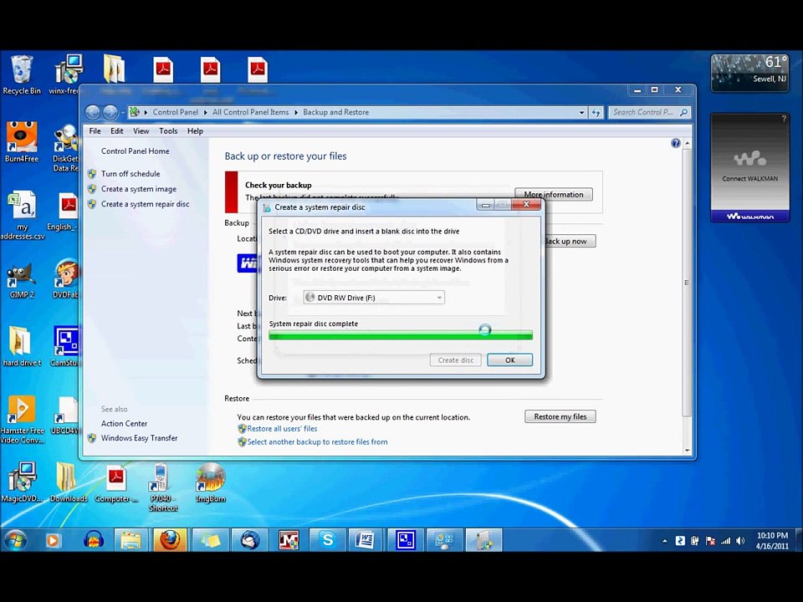803x602 pixels.
Task: Open the View menu
Action: (141, 131)
